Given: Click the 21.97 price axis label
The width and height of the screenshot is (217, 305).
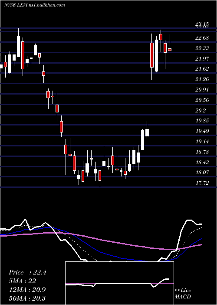Looking at the screenshot, I should point(202,58).
